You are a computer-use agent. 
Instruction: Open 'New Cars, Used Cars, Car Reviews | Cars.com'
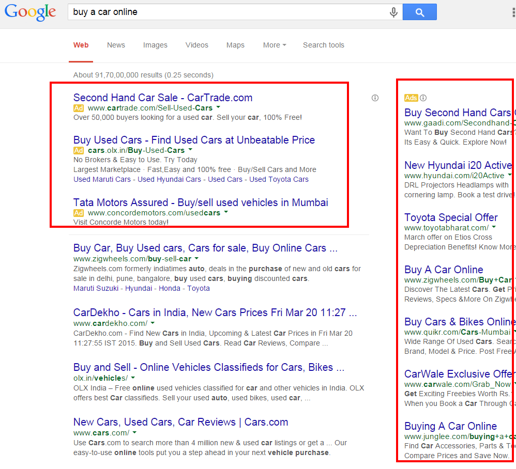180,422
